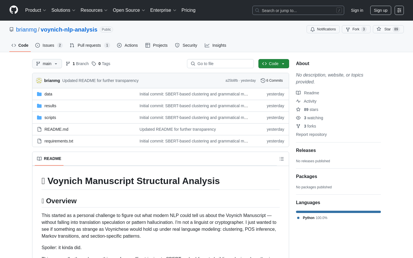Open the brianmg owner link
The width and height of the screenshot is (413, 258).
point(26,30)
